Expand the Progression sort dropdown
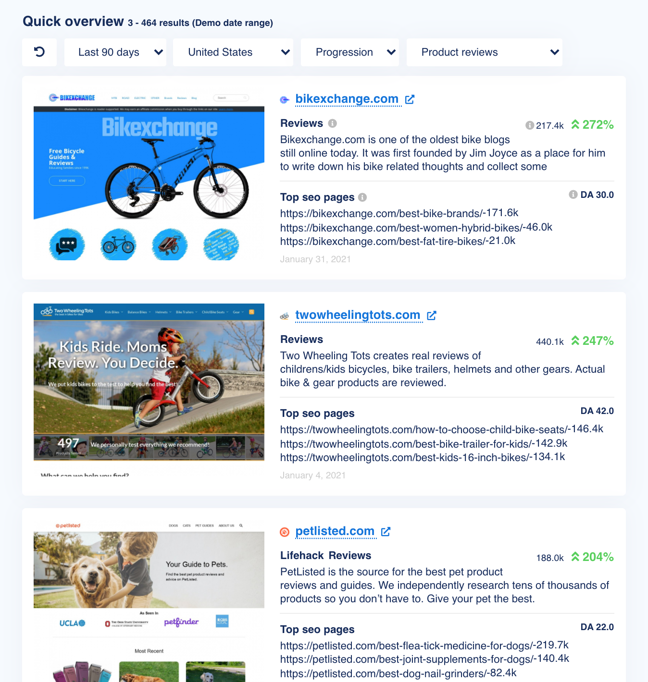The image size is (648, 682). tap(350, 52)
